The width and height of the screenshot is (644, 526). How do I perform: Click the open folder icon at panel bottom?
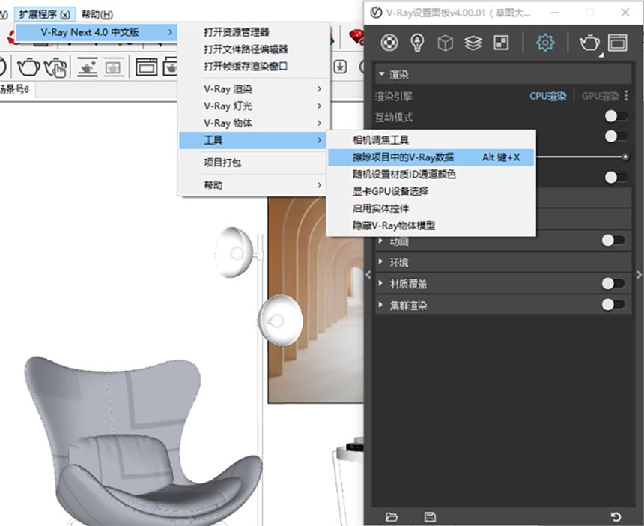click(392, 516)
